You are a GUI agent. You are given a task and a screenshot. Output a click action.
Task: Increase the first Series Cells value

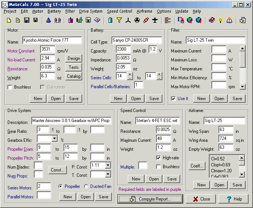[130, 74]
